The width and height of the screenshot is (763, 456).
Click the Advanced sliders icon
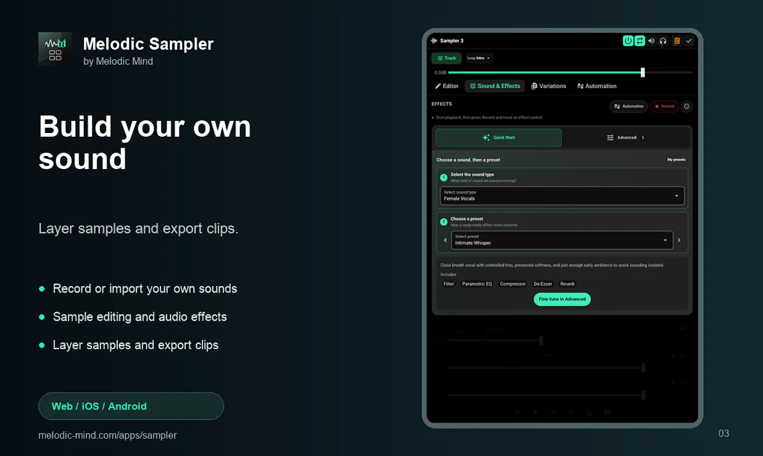pyautogui.click(x=610, y=138)
